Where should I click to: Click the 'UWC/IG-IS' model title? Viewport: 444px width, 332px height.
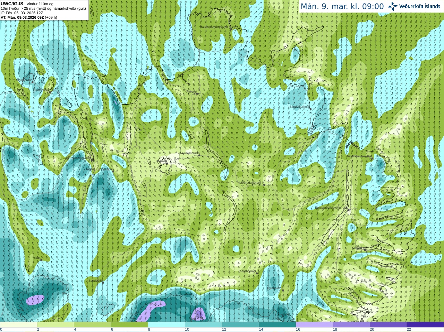tap(12, 4)
